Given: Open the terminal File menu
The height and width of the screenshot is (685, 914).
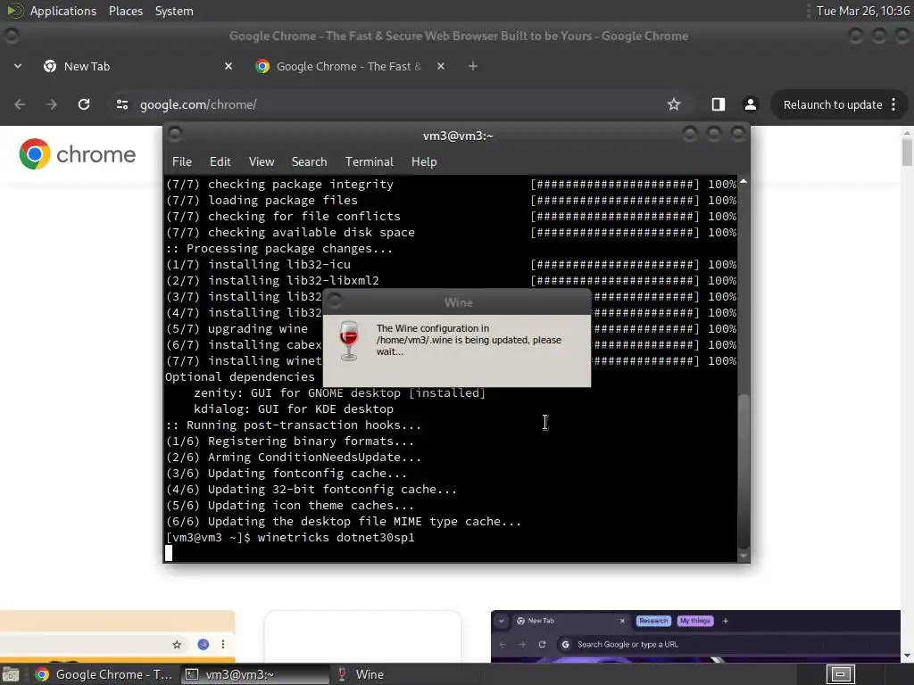Looking at the screenshot, I should pos(182,162).
